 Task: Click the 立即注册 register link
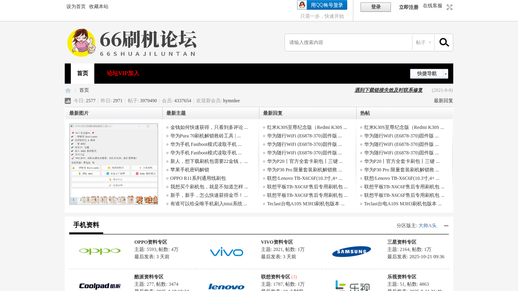(408, 7)
